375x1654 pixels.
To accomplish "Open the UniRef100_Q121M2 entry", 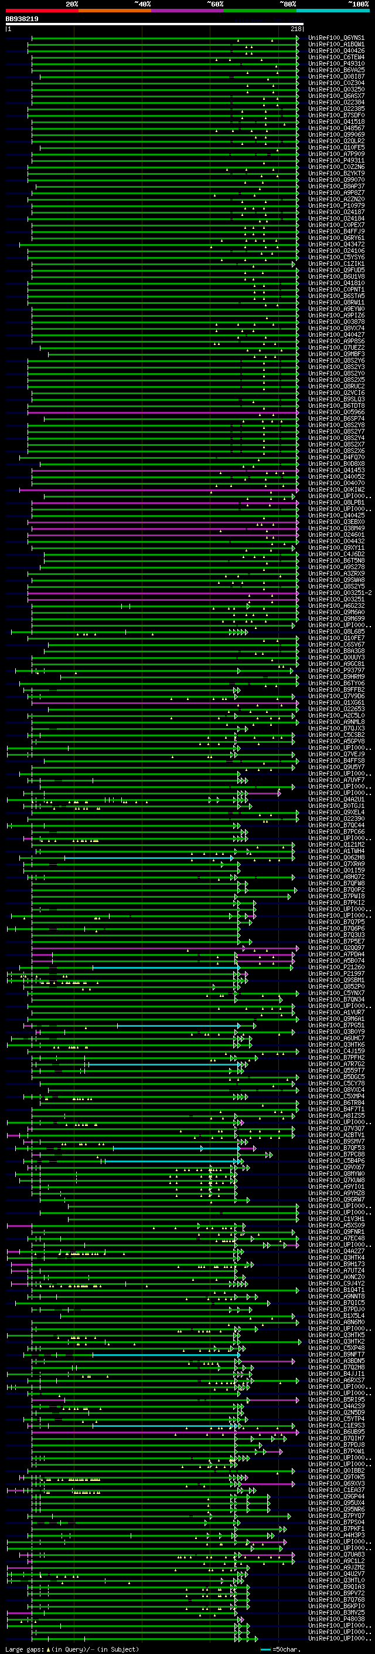I will tap(336, 845).
